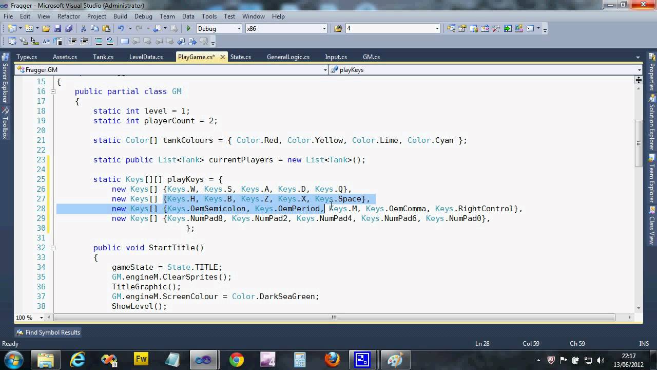Open the Server Explorer side tab
The height and width of the screenshot is (370, 657).
(x=5, y=78)
